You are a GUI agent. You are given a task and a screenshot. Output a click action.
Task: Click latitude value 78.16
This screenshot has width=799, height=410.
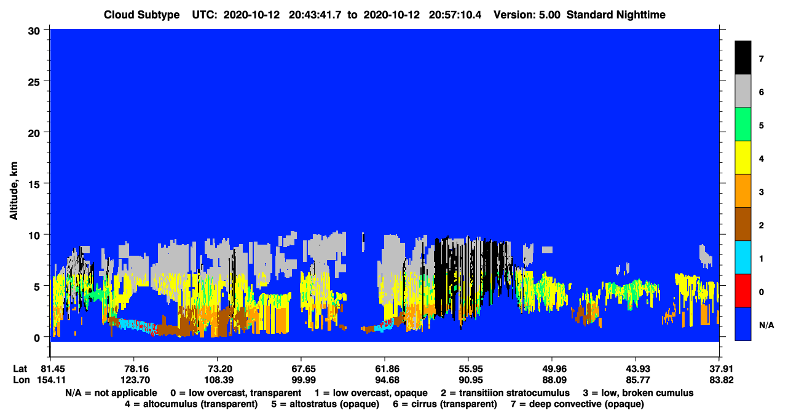click(x=134, y=368)
